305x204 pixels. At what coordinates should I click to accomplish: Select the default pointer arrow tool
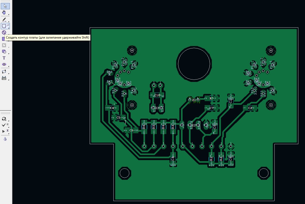(5, 6)
